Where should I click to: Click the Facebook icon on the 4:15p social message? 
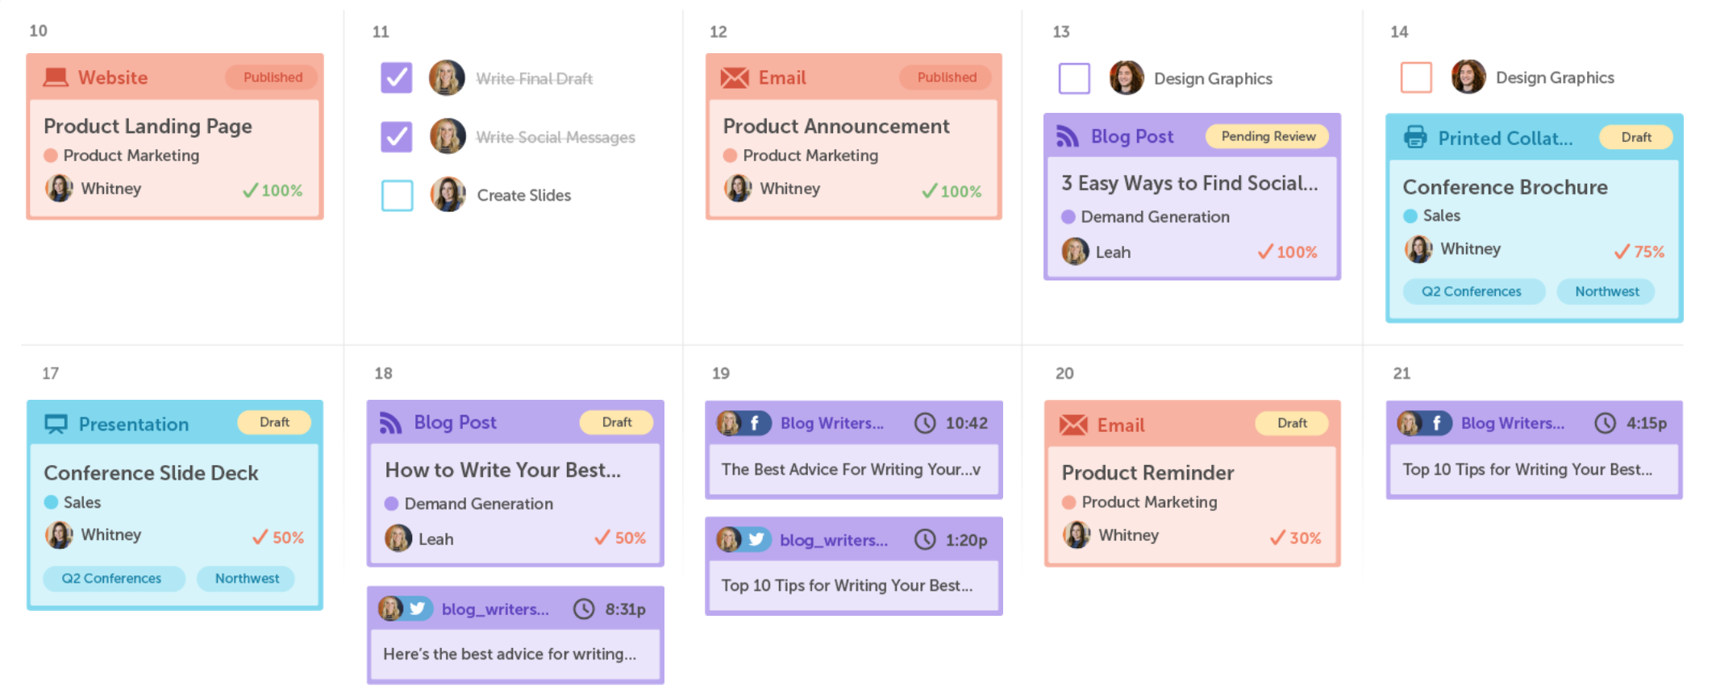tap(1436, 423)
